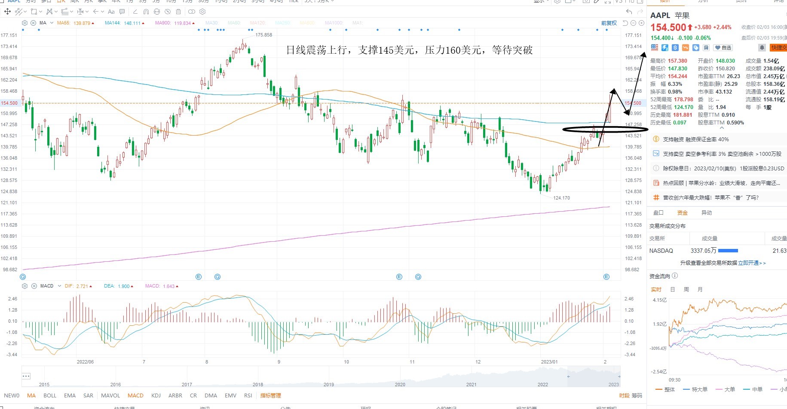Click the US flag market icon

click(655, 48)
